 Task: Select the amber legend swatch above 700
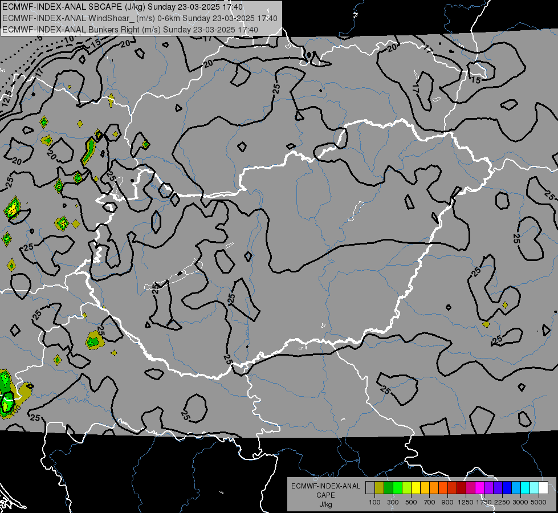pyautogui.click(x=425, y=487)
